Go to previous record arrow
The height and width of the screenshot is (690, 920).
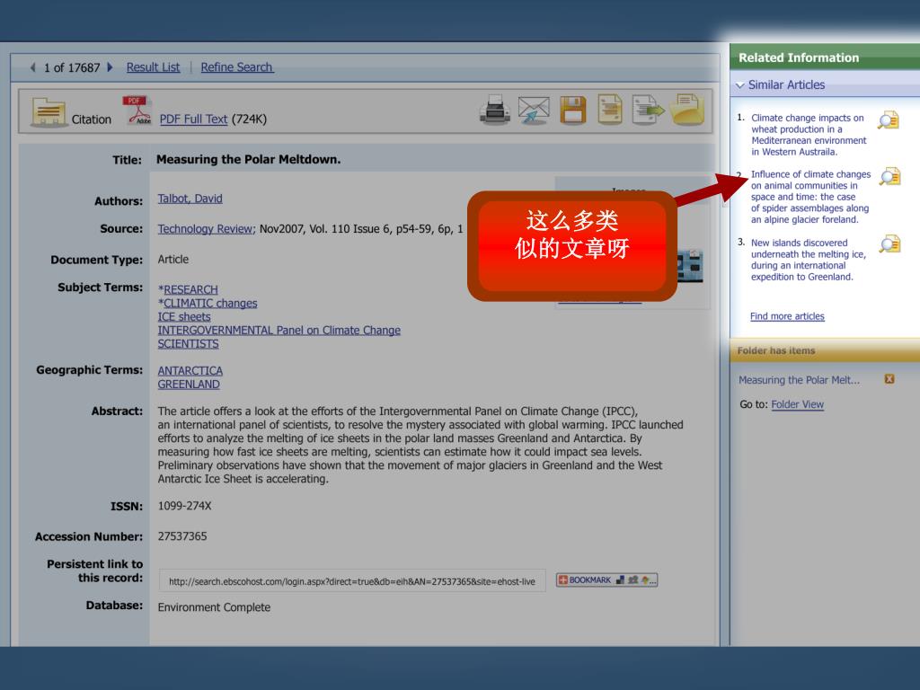33,67
